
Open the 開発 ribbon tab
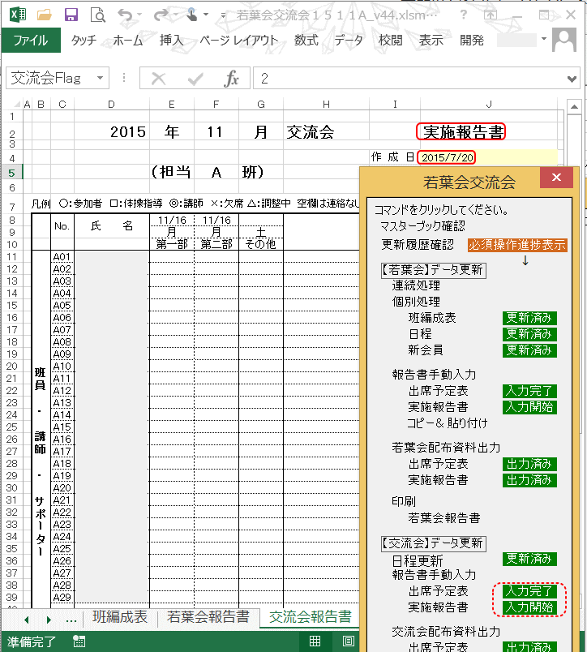click(x=472, y=41)
